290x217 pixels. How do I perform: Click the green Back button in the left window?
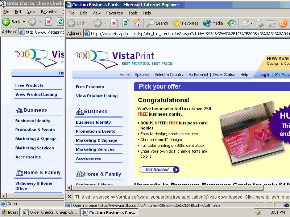click(12, 22)
